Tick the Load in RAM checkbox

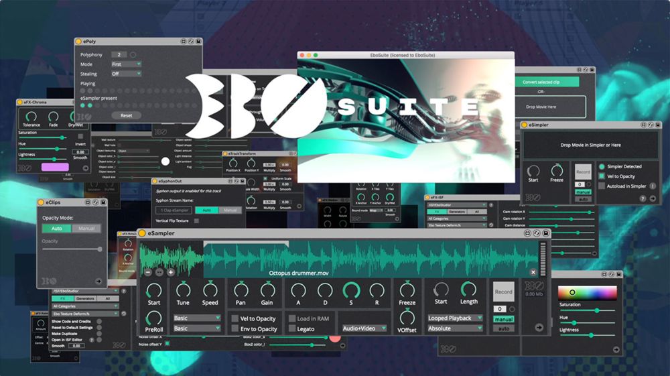[x=292, y=318]
